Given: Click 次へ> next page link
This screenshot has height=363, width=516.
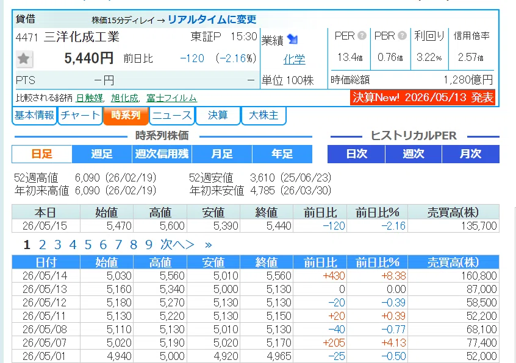Looking at the screenshot, I should click(177, 245).
